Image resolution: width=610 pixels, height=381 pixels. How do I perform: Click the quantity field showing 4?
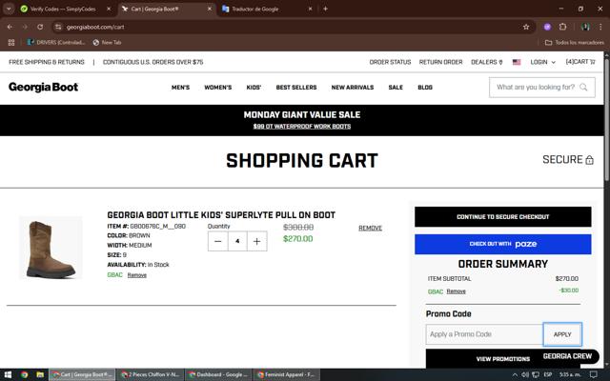237,241
